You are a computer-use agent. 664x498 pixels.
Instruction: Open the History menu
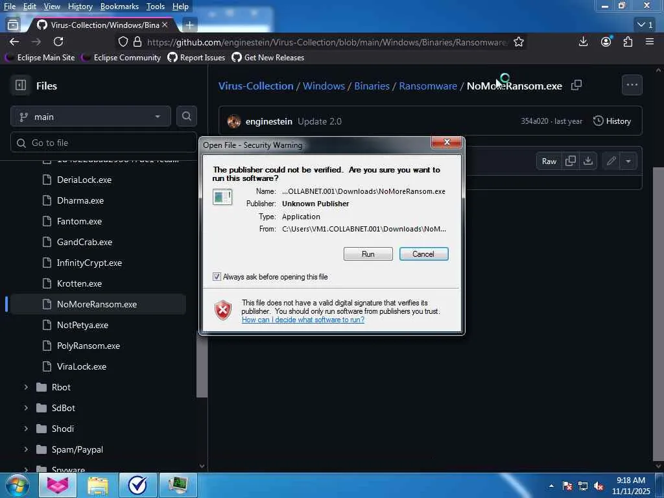(80, 6)
